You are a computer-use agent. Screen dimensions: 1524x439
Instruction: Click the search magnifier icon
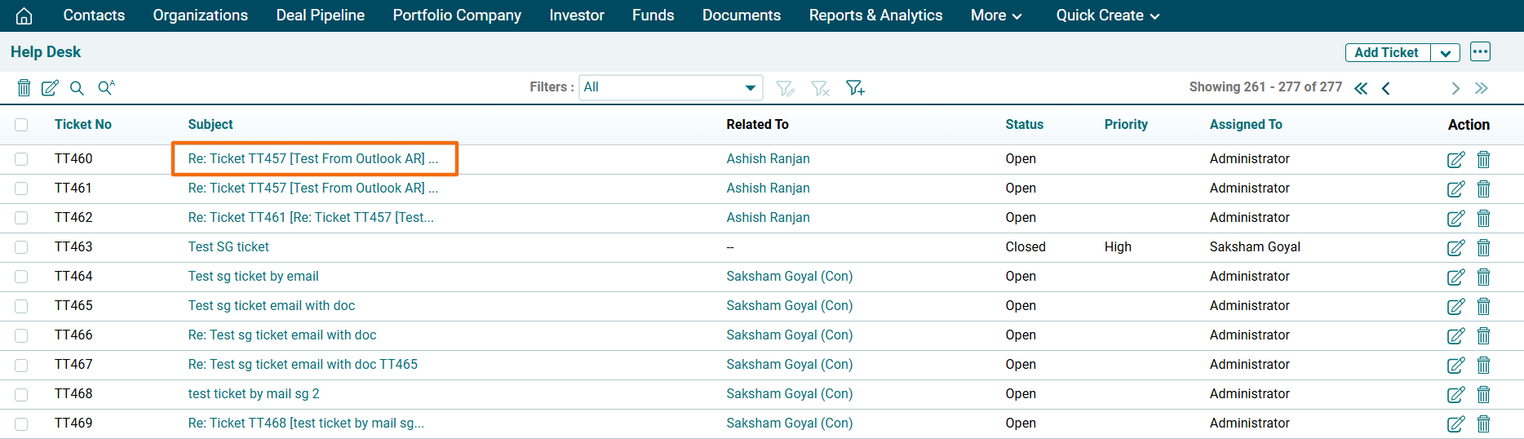[77, 87]
